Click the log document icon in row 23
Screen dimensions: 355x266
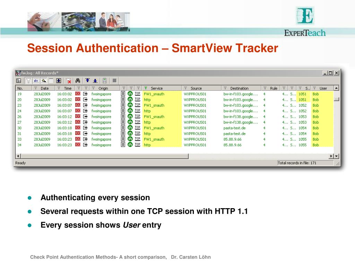click(123, 105)
